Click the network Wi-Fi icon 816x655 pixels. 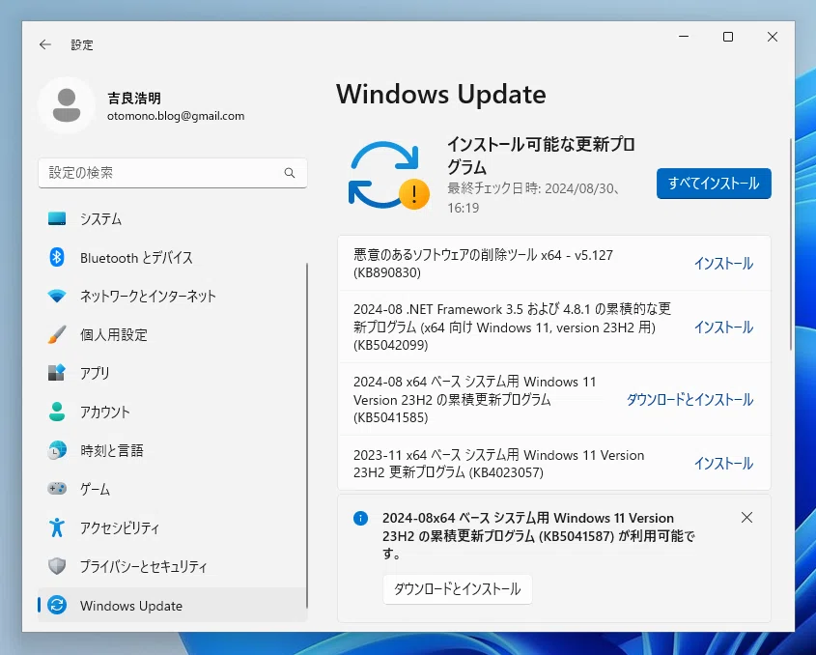pyautogui.click(x=57, y=296)
